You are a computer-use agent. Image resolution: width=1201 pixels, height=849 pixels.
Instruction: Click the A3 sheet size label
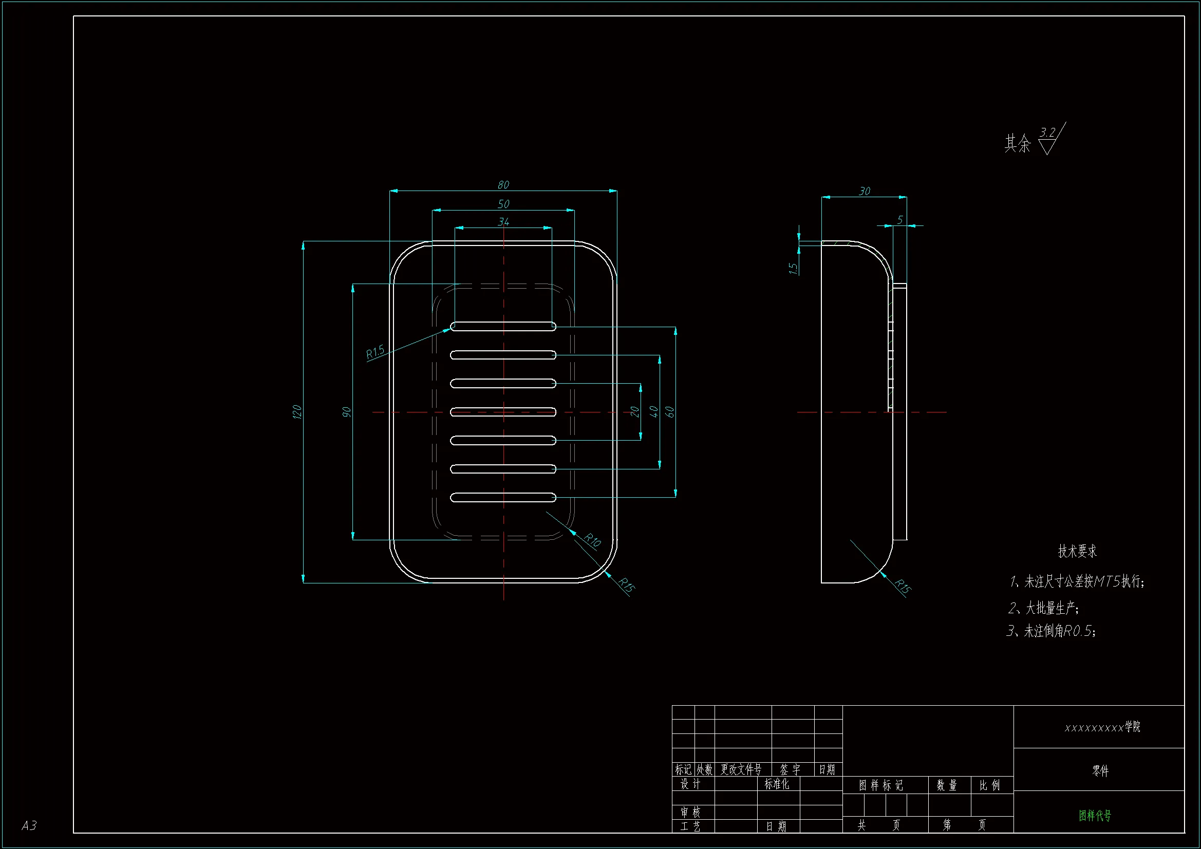[x=29, y=825]
